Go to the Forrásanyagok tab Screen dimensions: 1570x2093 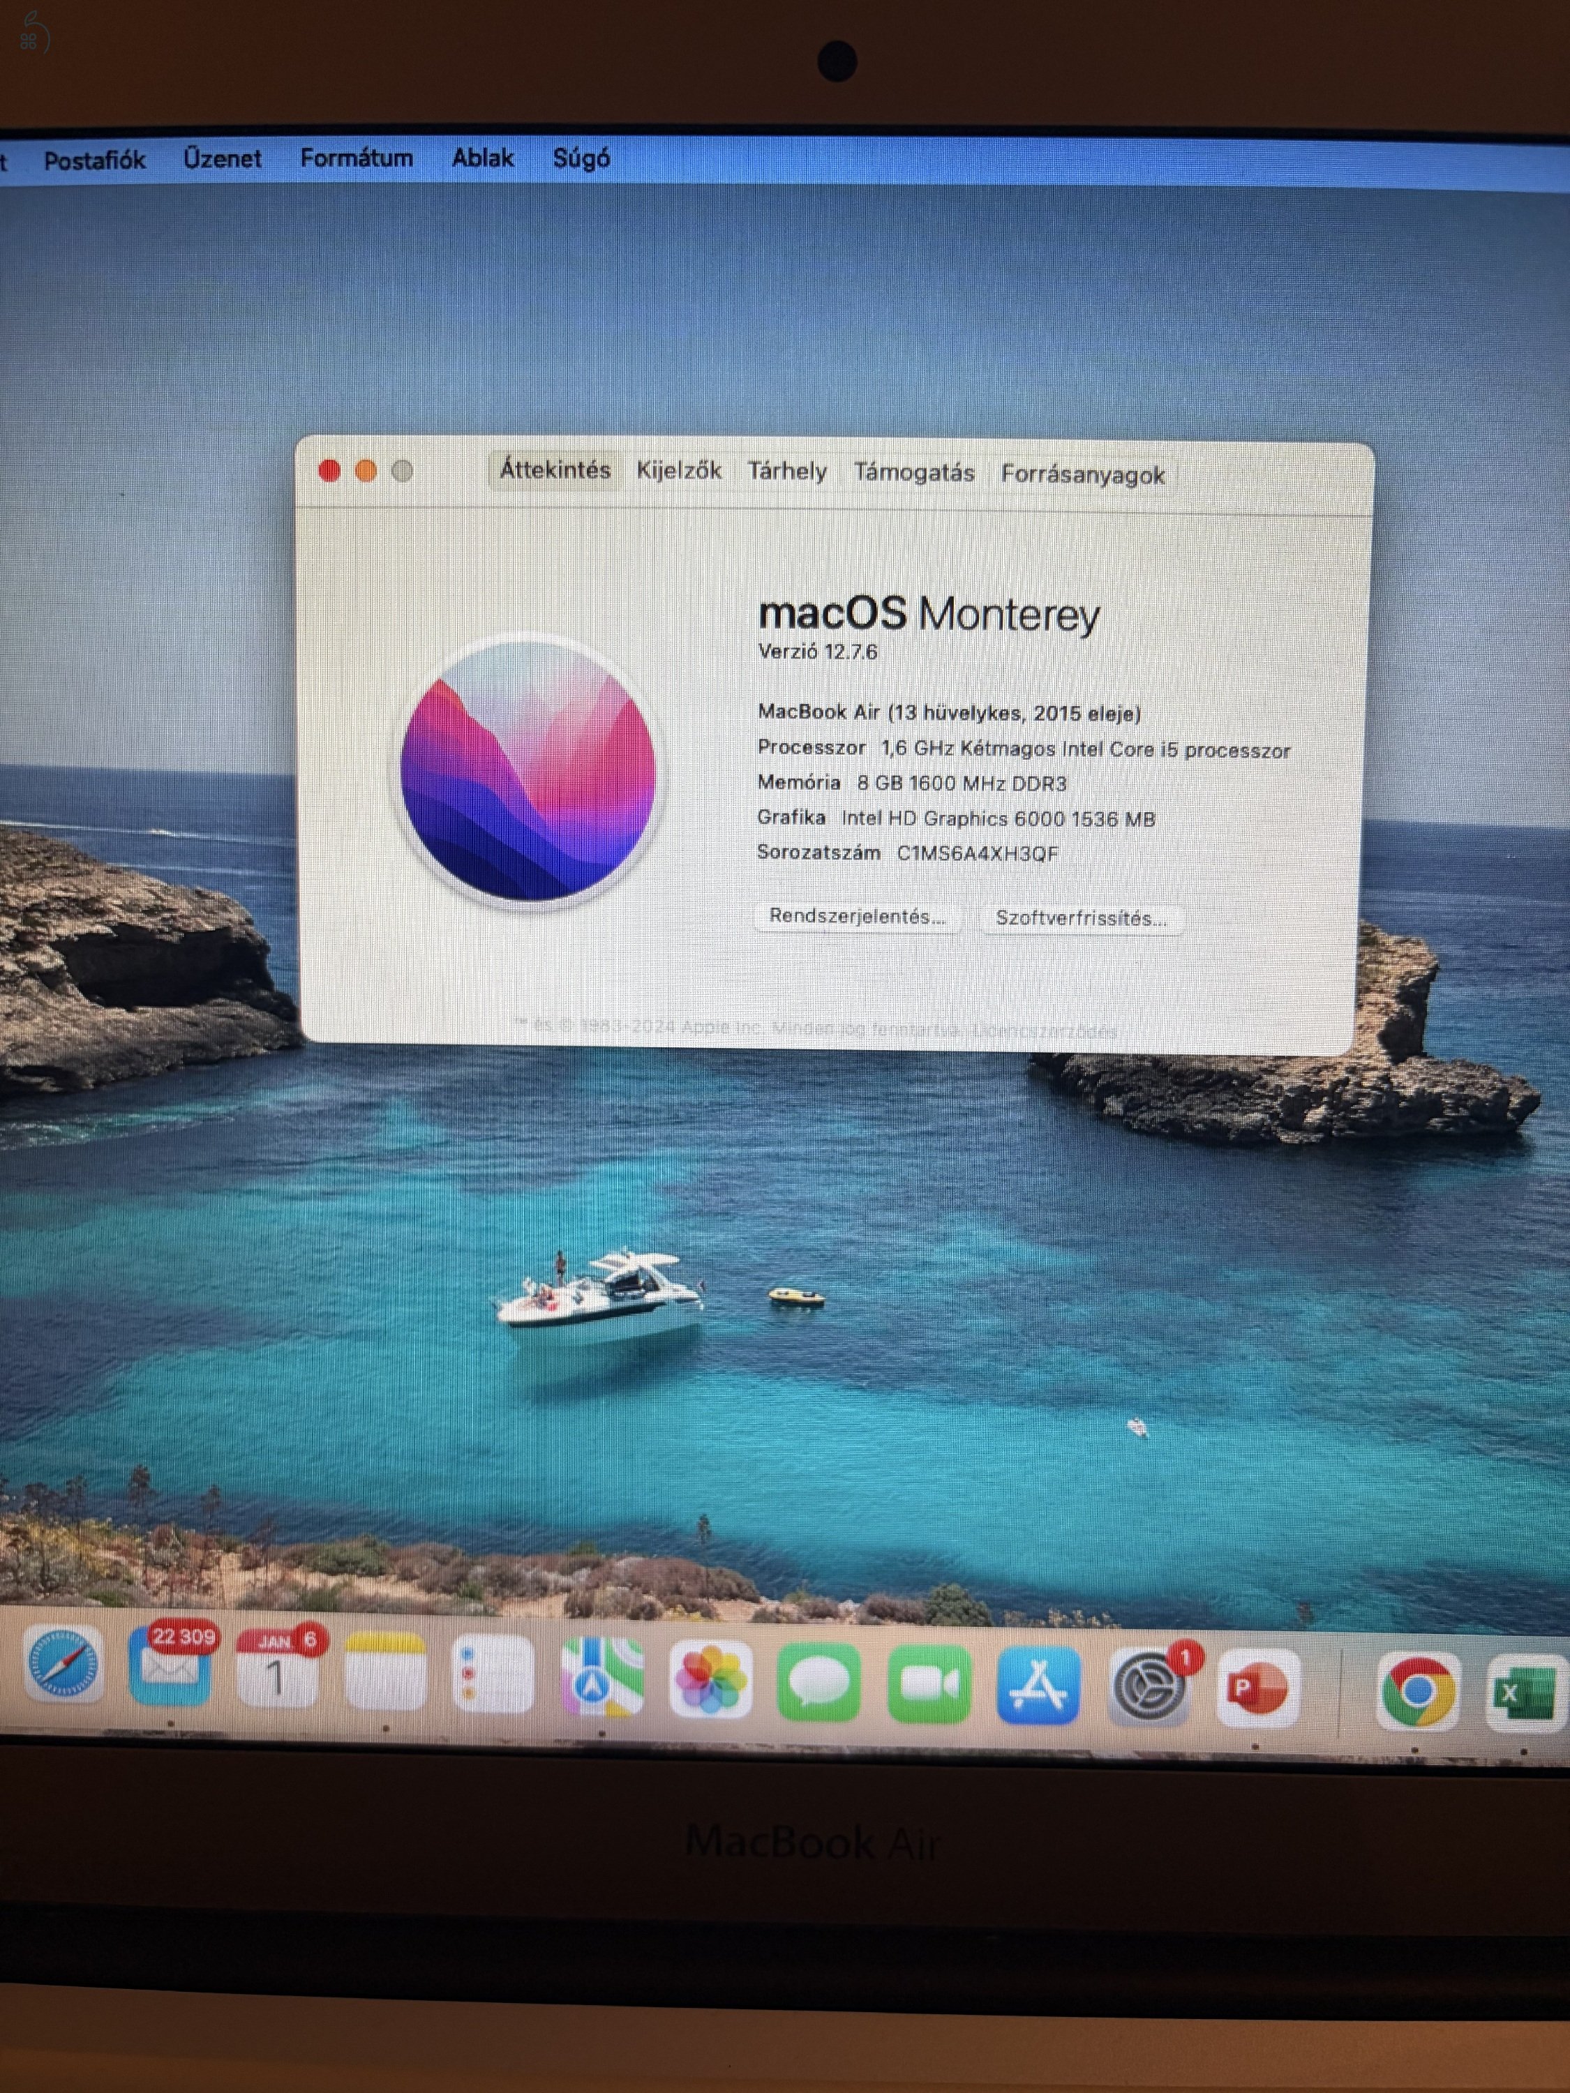pyautogui.click(x=1083, y=475)
